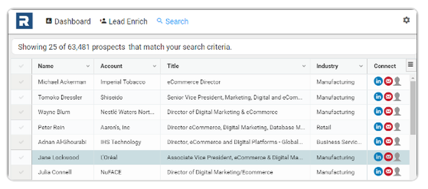Click the Shiseido account cell

pyautogui.click(x=127, y=97)
